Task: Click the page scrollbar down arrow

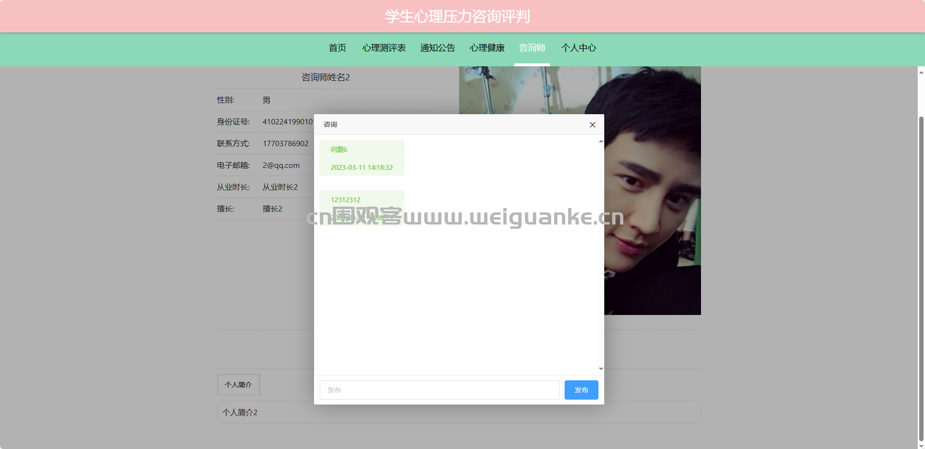Action: point(921,445)
